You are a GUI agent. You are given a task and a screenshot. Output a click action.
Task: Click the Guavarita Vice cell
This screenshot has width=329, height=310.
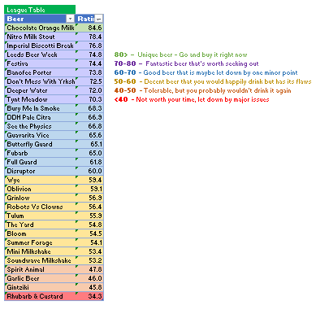[41, 135]
